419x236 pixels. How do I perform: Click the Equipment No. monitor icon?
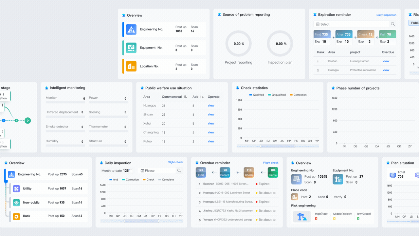pos(131,48)
